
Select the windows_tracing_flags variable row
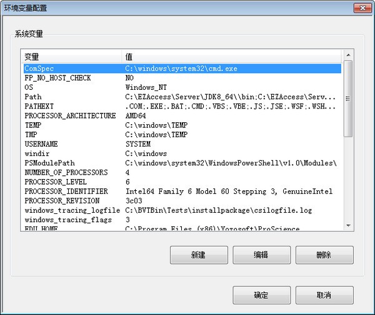point(182,220)
